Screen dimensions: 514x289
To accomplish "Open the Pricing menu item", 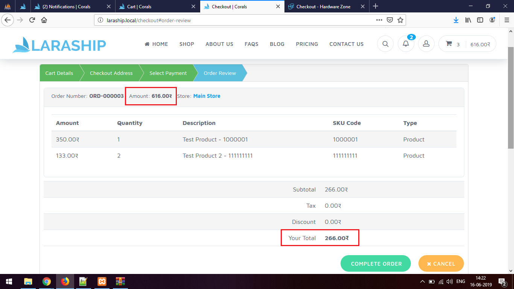I will [307, 44].
